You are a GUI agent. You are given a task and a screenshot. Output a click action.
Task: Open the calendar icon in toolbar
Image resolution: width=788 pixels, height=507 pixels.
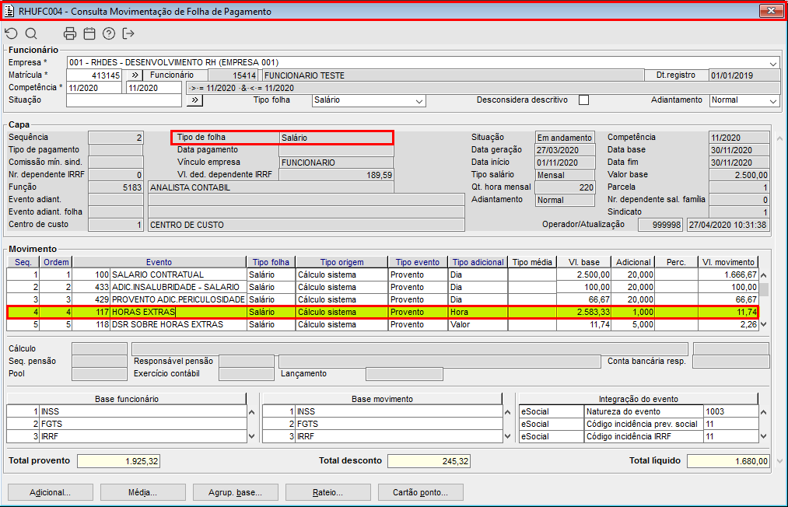pos(89,33)
